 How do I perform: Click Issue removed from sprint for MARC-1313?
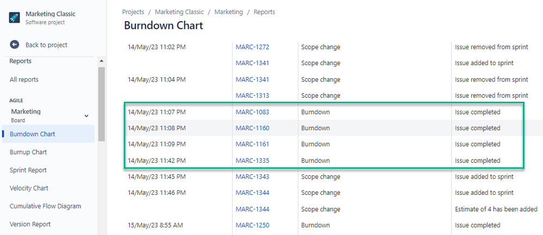coord(491,96)
